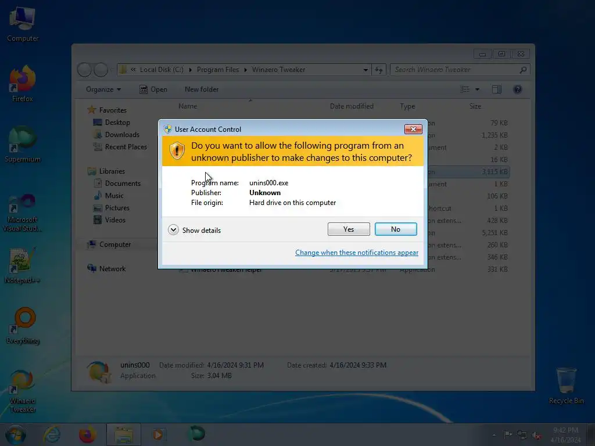Click the refresh button beside address bar
This screenshot has height=446, width=595.
click(379, 70)
